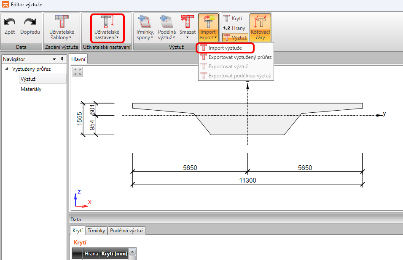This screenshot has width=403, height=260.
Task: Open the Navigátor panel dropdown arrow
Action: pos(54,60)
